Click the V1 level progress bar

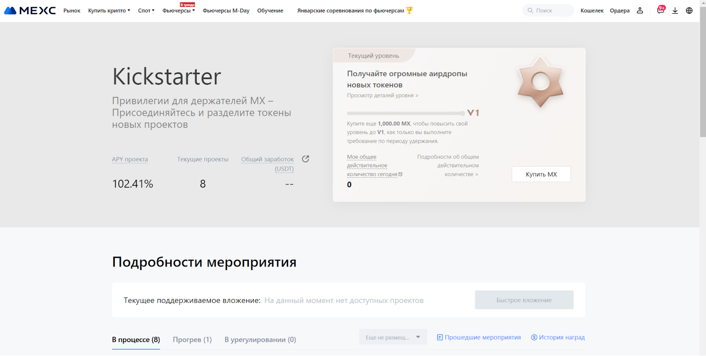406,113
